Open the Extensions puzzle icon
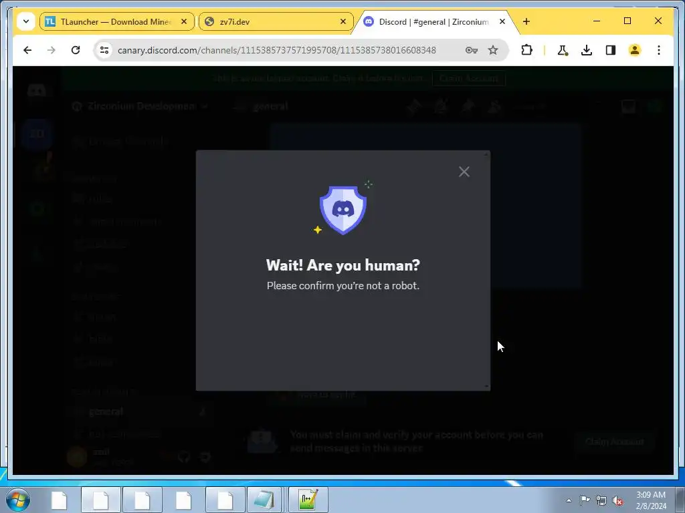The image size is (685, 513). point(527,50)
